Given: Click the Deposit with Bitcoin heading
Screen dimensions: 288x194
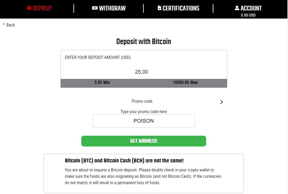Looking at the screenshot, I should pyautogui.click(x=144, y=41).
